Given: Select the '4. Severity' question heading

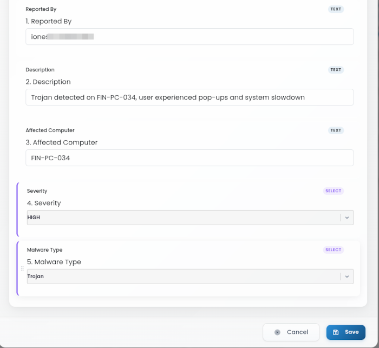Looking at the screenshot, I should pyautogui.click(x=44, y=203).
